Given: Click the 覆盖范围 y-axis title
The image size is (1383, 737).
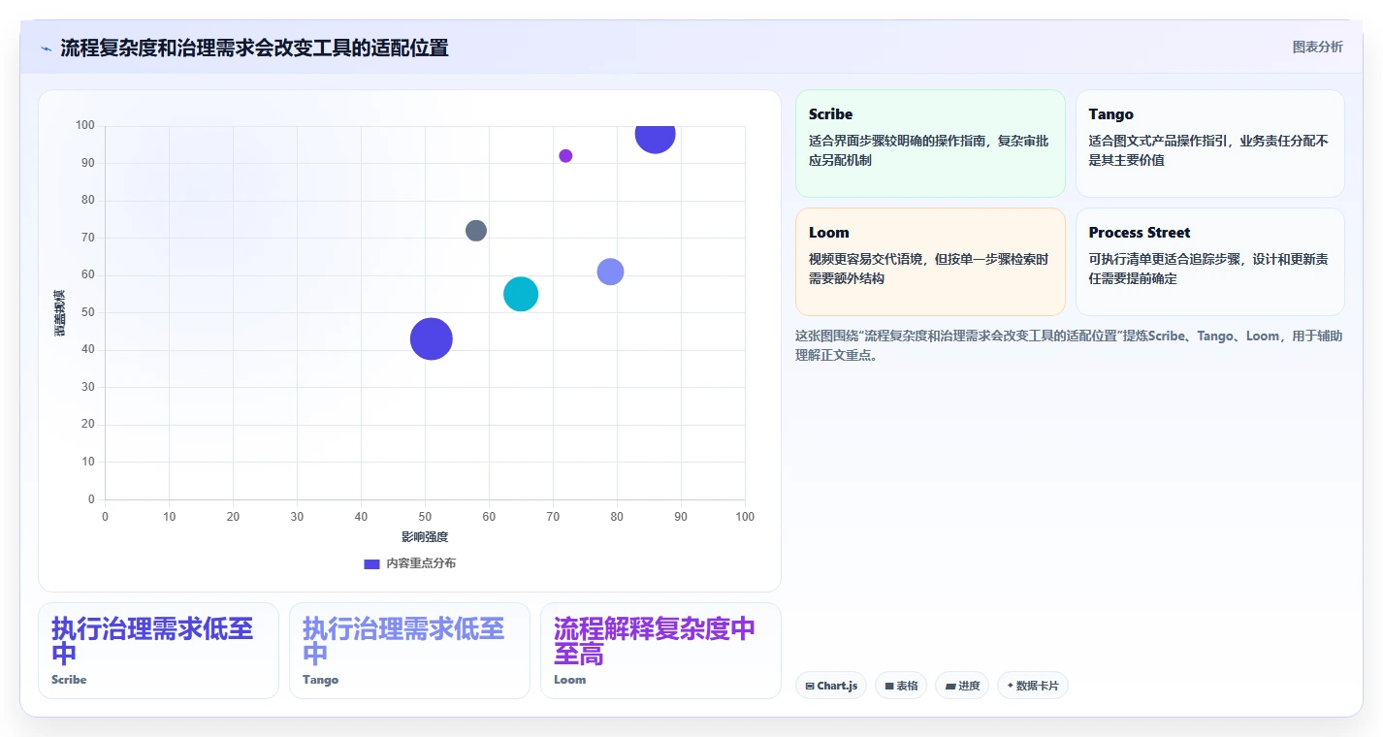Looking at the screenshot, I should click(x=60, y=312).
